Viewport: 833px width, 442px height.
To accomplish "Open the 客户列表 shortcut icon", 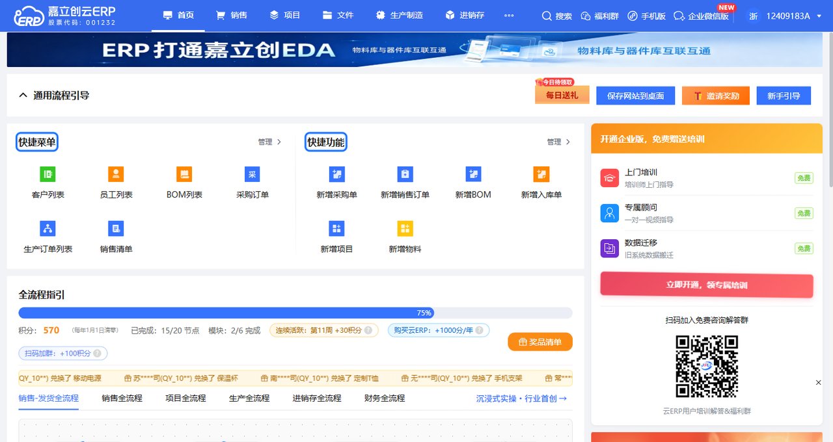I will 48,174.
